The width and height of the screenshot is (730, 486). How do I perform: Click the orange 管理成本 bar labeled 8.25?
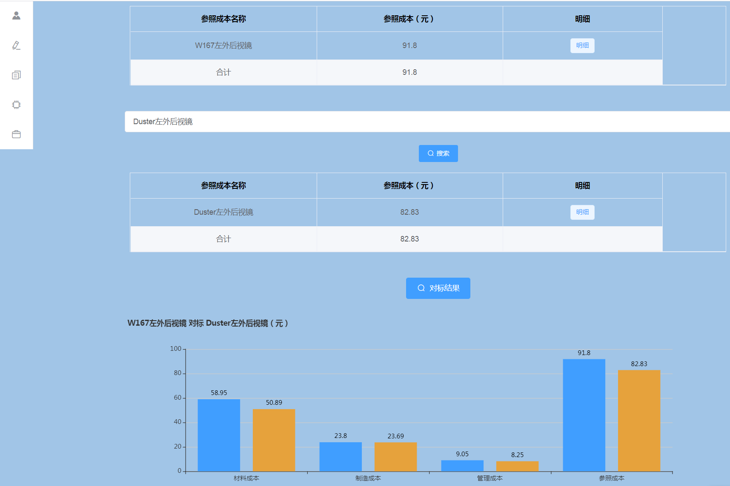pos(517,466)
